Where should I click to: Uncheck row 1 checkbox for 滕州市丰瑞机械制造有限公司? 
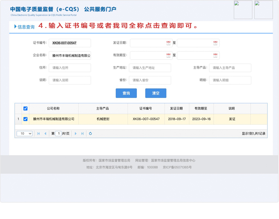(25, 119)
